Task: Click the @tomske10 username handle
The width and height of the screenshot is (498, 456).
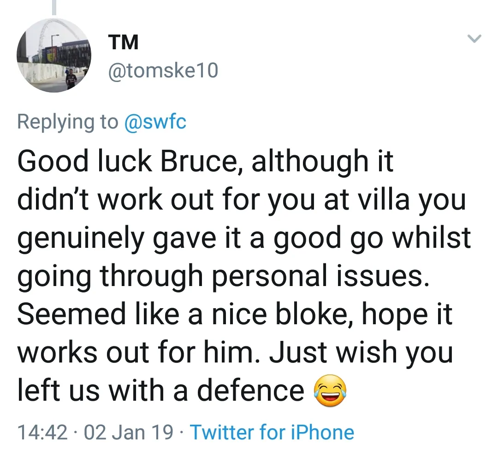Action: coord(162,71)
